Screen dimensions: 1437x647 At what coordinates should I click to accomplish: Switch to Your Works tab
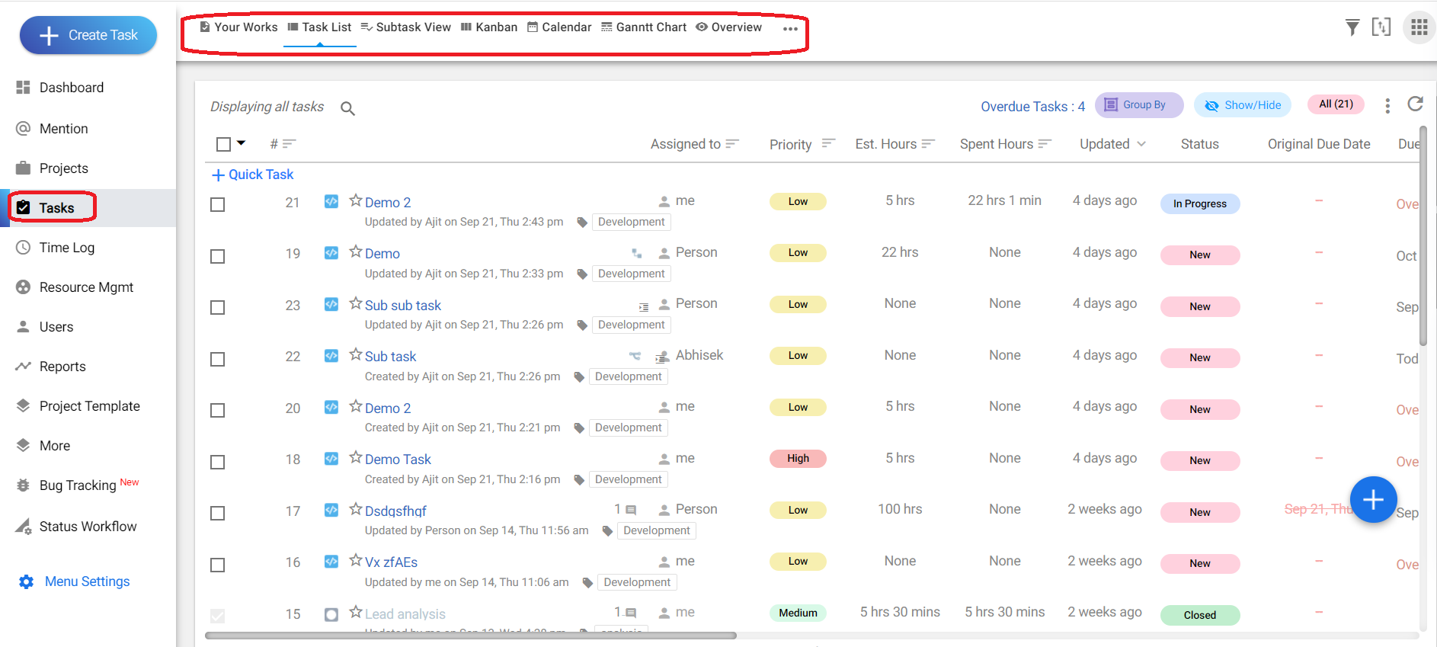[x=238, y=27]
